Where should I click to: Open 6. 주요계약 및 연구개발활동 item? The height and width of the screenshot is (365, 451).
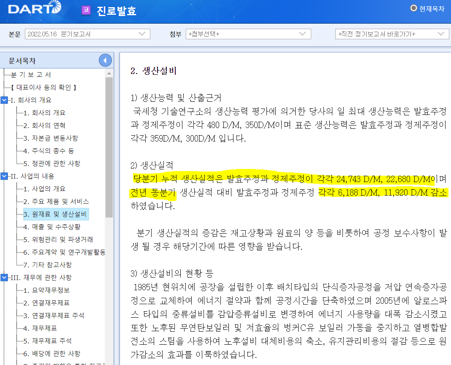[64, 252]
